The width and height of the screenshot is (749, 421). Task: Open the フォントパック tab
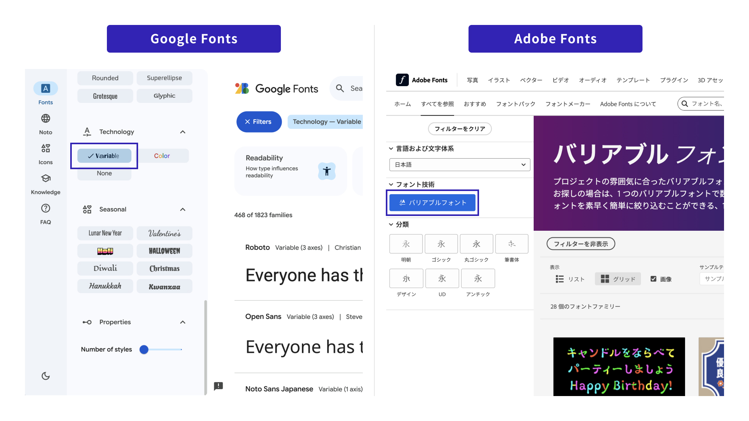point(516,104)
